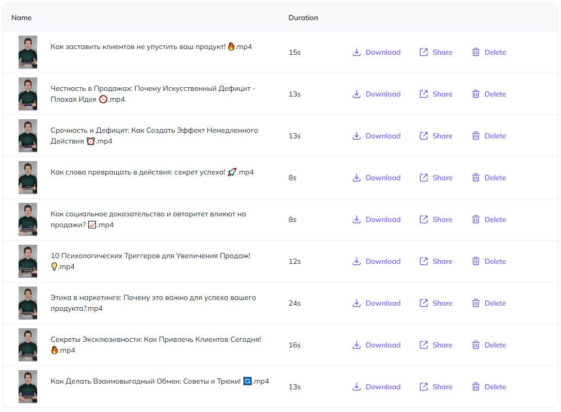
Task: Click share icon for 'Как слова превращать' video
Action: 424,178
